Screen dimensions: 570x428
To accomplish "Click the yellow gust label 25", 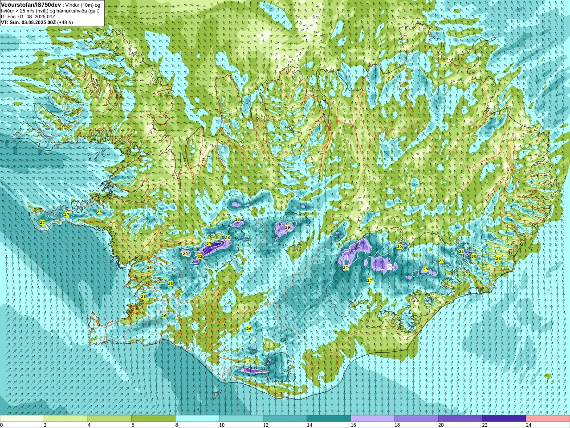I will (x=99, y=212).
